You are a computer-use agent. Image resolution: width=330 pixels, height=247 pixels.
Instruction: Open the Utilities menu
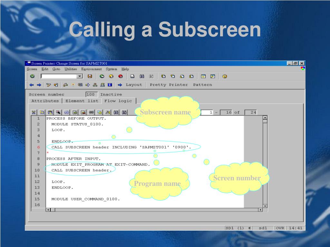[71, 69]
